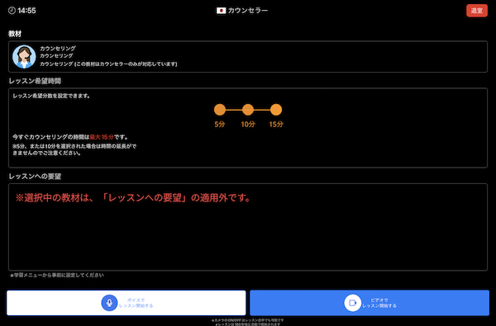Viewport: 496px width, 326px height.
Task: Click the Japan flag icon
Action: (221, 11)
